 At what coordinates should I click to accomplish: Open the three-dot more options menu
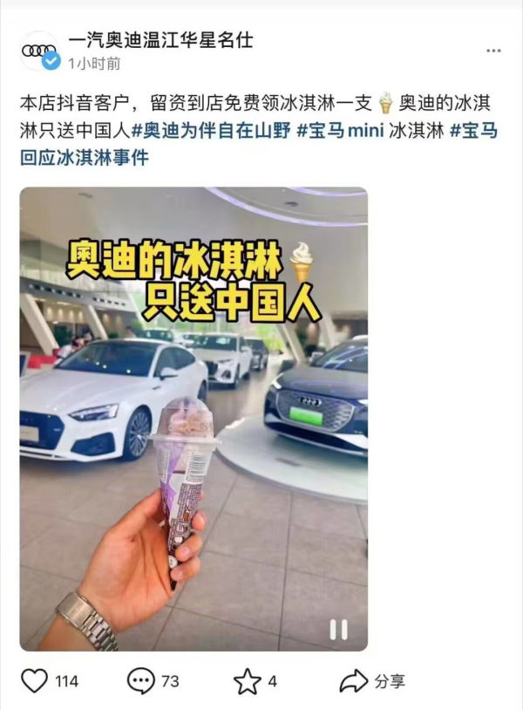[x=493, y=51]
